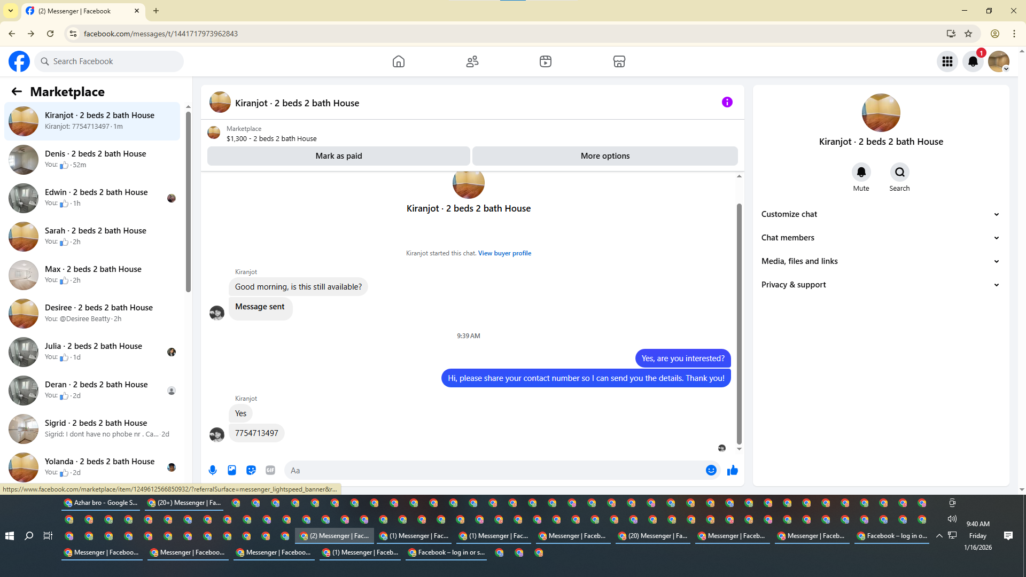Open the emoji picker in message box

pyautogui.click(x=711, y=470)
